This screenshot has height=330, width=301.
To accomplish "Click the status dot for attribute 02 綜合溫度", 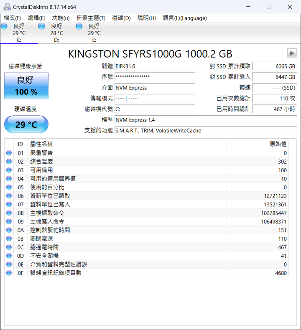I will pyautogui.click(x=9, y=161).
